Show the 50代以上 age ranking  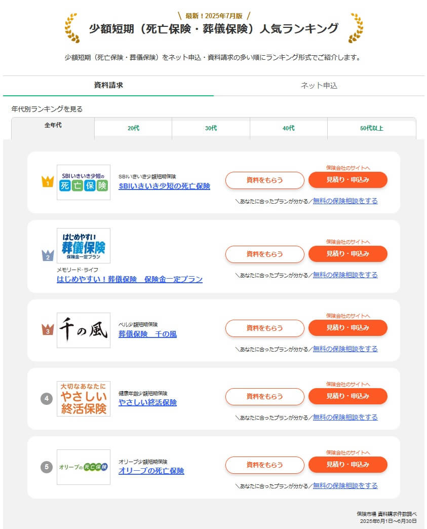pyautogui.click(x=371, y=129)
